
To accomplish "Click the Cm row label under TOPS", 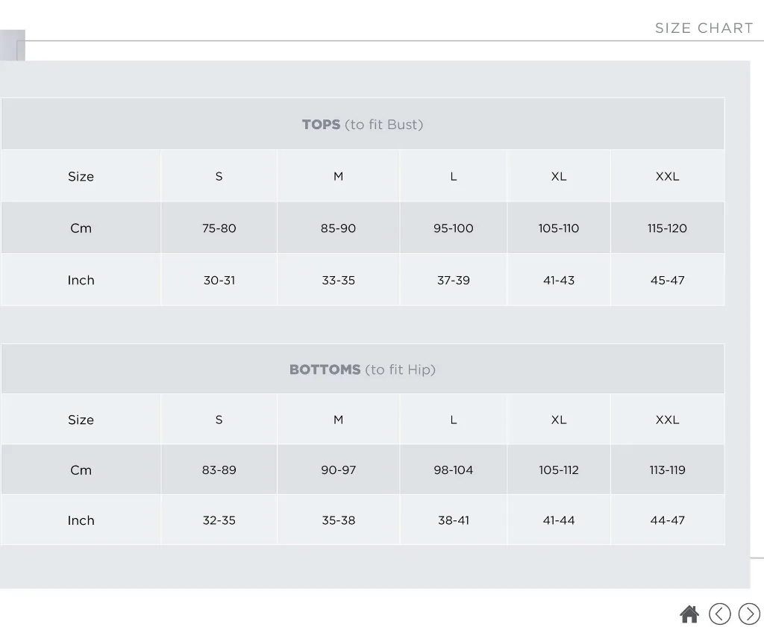I will click(x=81, y=228).
